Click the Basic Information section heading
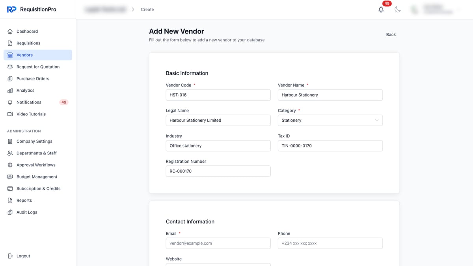This screenshot has width=473, height=266. [x=187, y=73]
